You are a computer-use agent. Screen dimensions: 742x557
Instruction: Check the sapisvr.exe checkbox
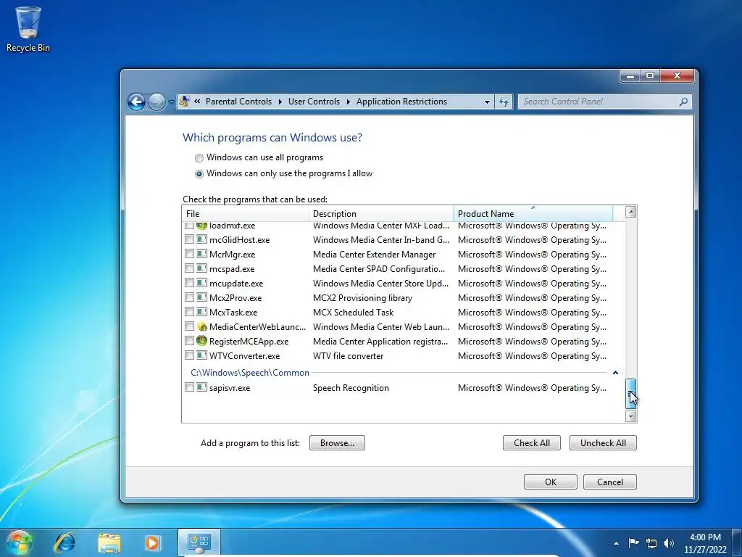pos(189,387)
